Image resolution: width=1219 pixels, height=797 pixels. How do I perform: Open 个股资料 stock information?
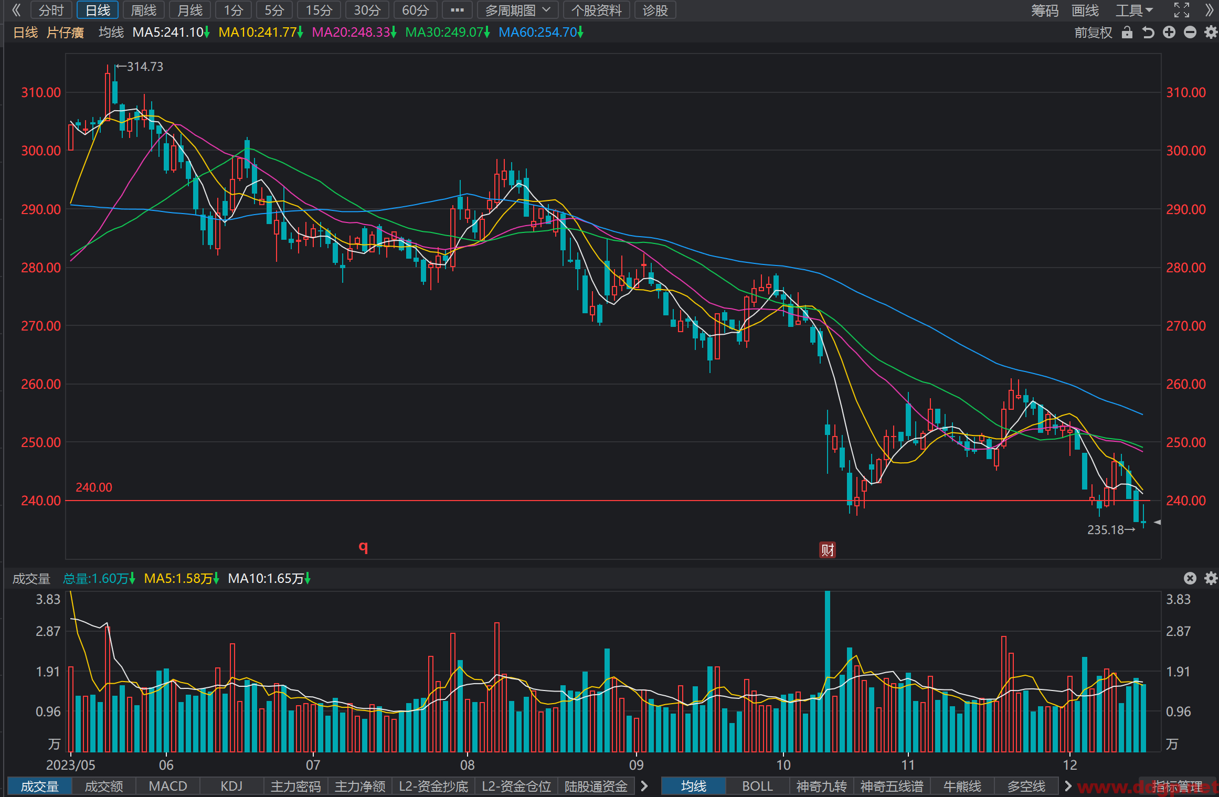pos(597,10)
